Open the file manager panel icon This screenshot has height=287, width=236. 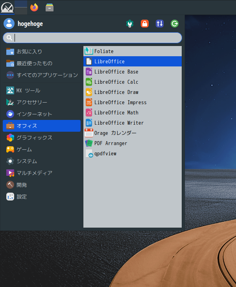(x=50, y=7)
